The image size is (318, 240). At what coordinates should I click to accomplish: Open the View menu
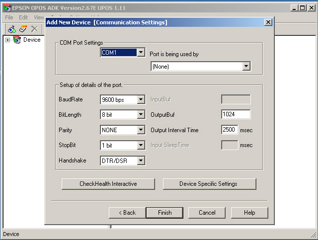(x=39, y=18)
